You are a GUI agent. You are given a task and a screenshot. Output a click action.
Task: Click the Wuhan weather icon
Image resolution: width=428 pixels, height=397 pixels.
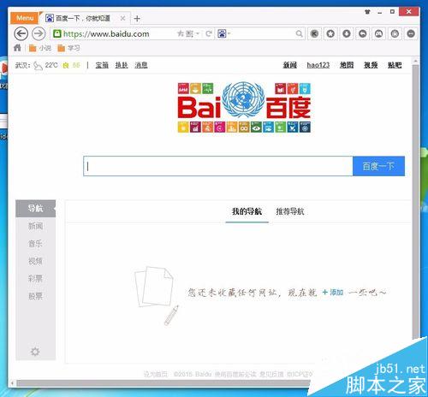coord(38,66)
